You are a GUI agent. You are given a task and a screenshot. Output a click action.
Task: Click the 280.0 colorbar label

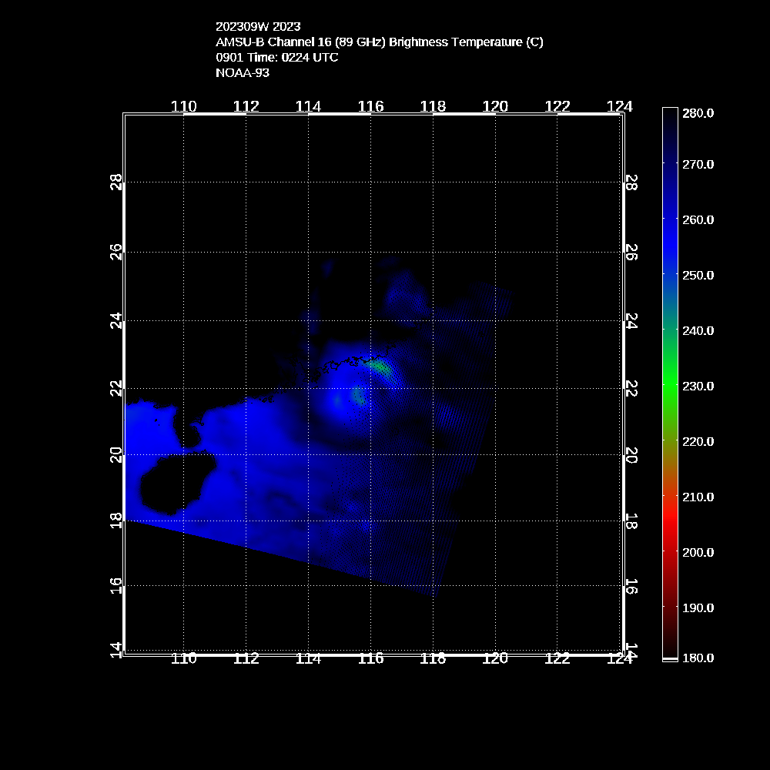coord(698,113)
